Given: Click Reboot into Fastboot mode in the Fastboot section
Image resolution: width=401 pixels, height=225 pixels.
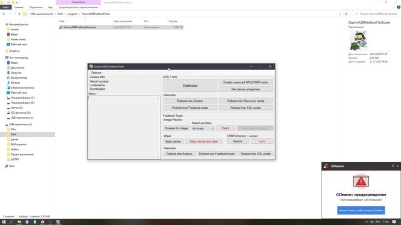Looking at the screenshot, I should (x=217, y=154).
